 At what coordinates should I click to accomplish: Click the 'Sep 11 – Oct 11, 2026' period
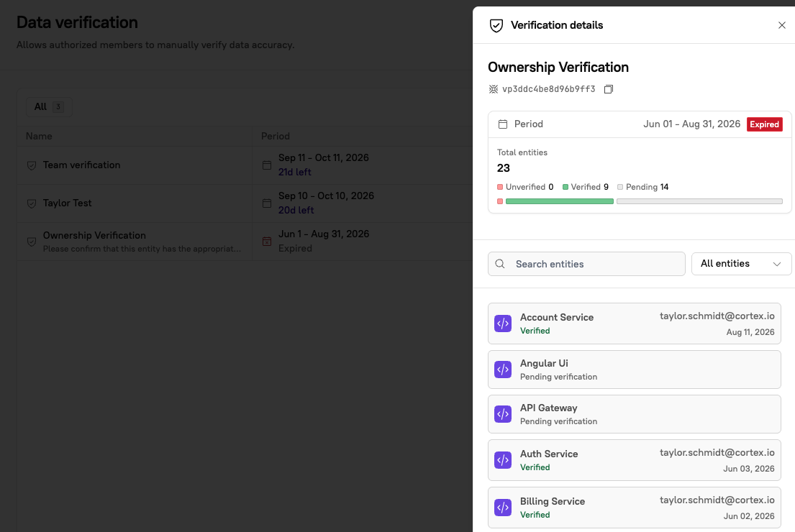point(324,157)
